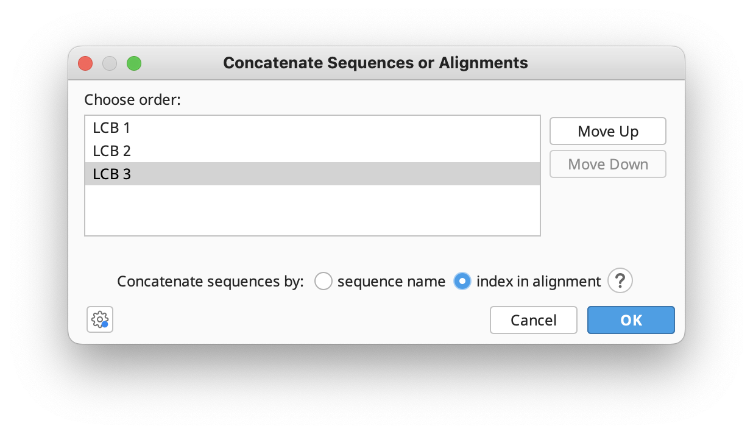This screenshot has width=753, height=434.
Task: Cancel the concatenation dialog
Action: coord(533,320)
